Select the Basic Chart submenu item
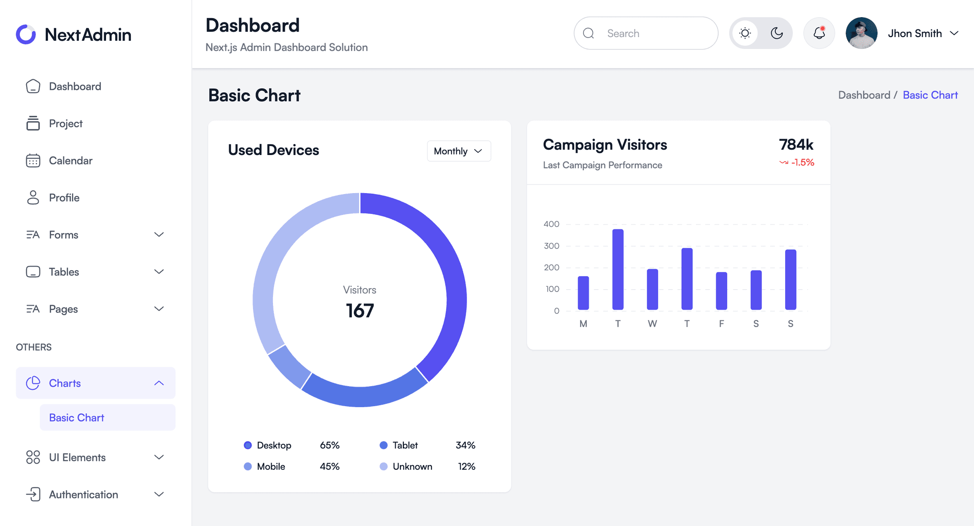974x526 pixels. [x=107, y=418]
